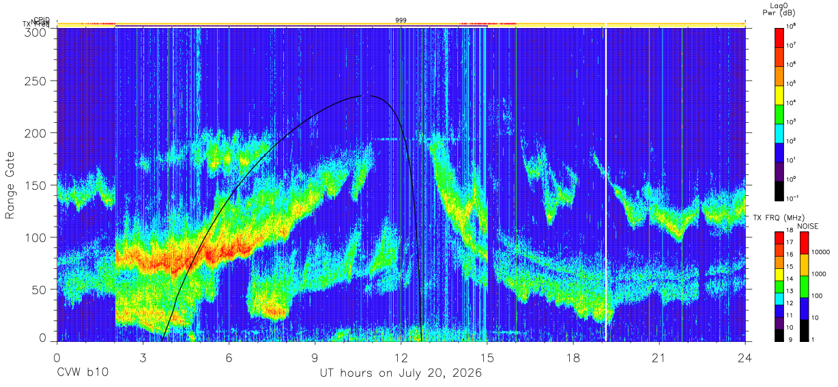This screenshot has height=387, width=838.
Task: Click the peak of the black curve
Action: click(x=367, y=96)
